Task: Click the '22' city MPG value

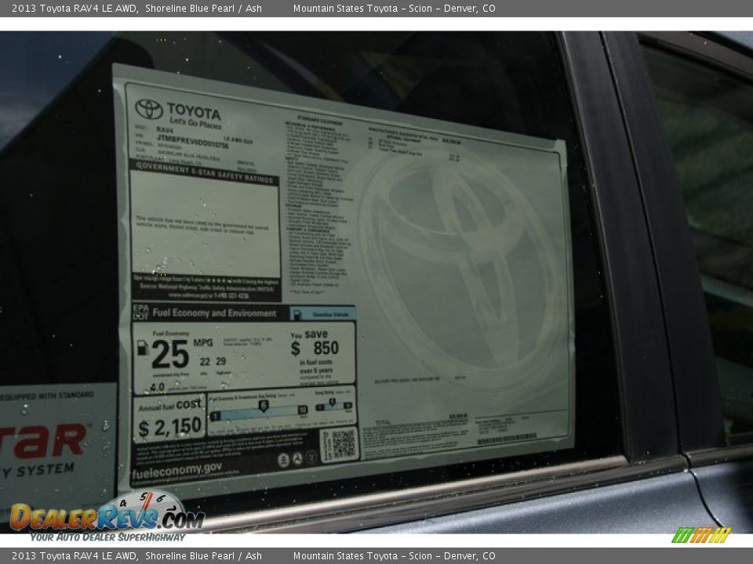Action: (205, 362)
